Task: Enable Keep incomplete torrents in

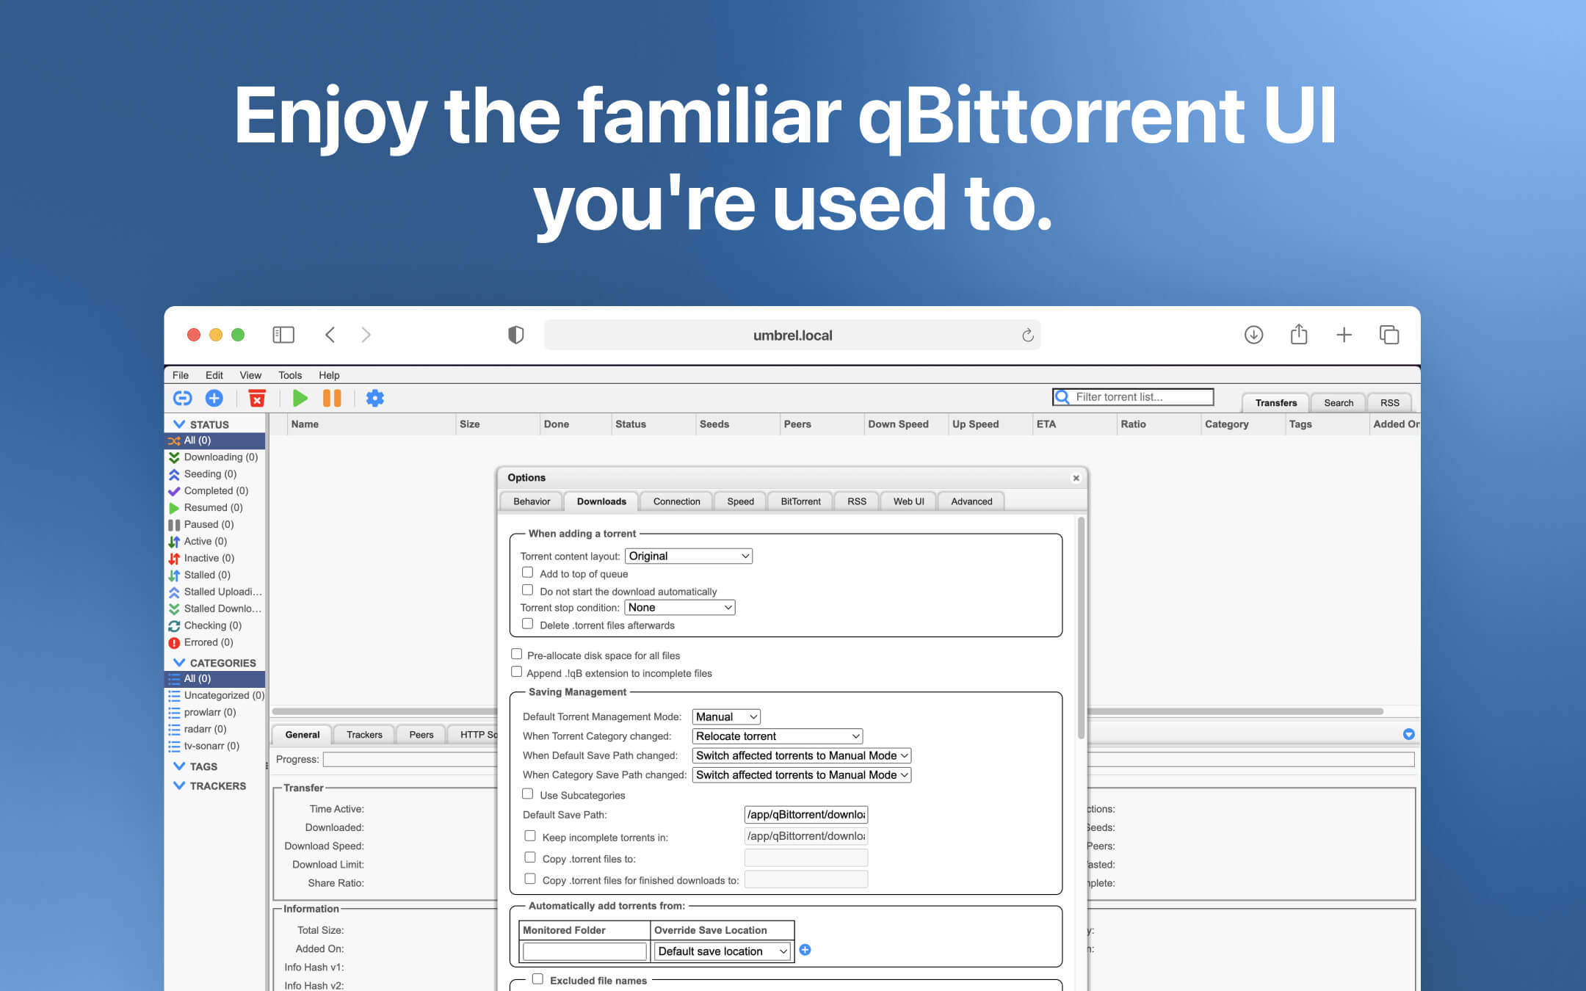Action: [529, 835]
